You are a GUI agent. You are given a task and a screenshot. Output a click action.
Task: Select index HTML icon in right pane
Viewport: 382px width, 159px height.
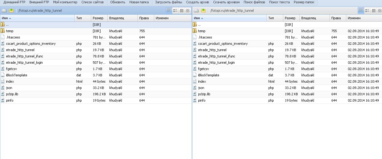pos(195,81)
